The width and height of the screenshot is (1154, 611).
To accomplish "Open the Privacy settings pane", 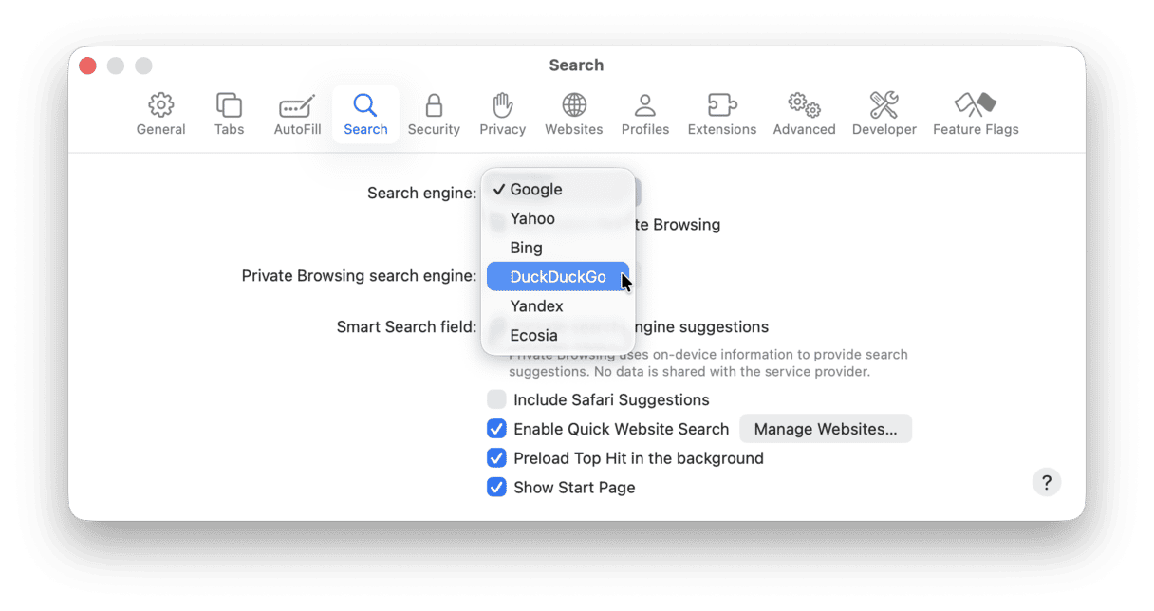I will [x=502, y=112].
